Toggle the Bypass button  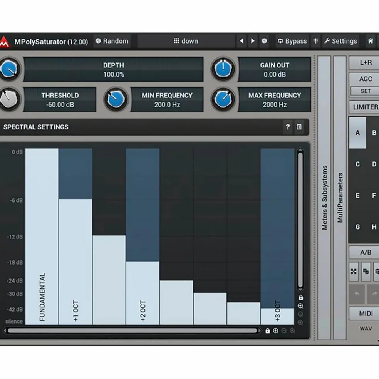coord(292,41)
